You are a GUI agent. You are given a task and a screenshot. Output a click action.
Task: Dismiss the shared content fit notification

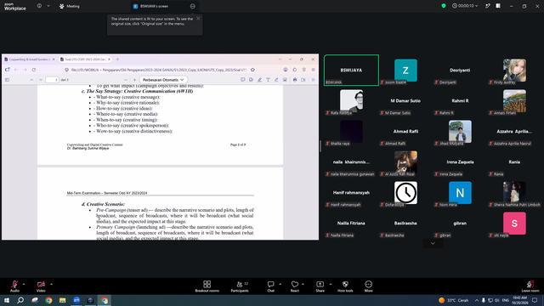click(x=198, y=19)
